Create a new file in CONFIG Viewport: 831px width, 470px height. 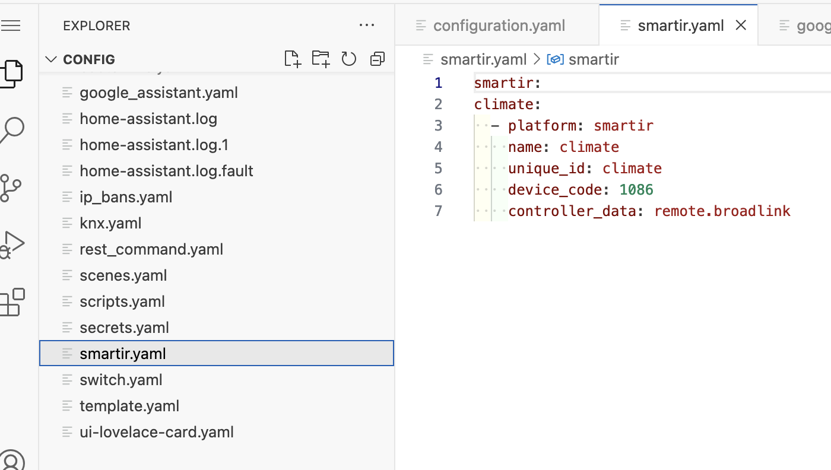click(x=292, y=59)
